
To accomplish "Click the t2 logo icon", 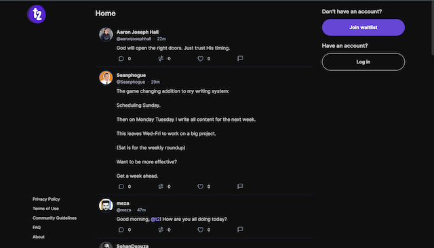I will [37, 14].
